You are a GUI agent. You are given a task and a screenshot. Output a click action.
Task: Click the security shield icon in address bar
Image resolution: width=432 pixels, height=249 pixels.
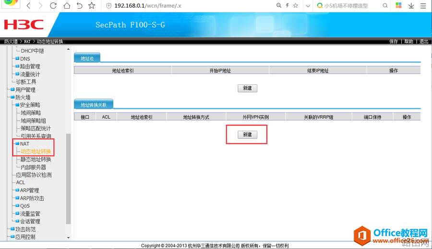pos(109,6)
